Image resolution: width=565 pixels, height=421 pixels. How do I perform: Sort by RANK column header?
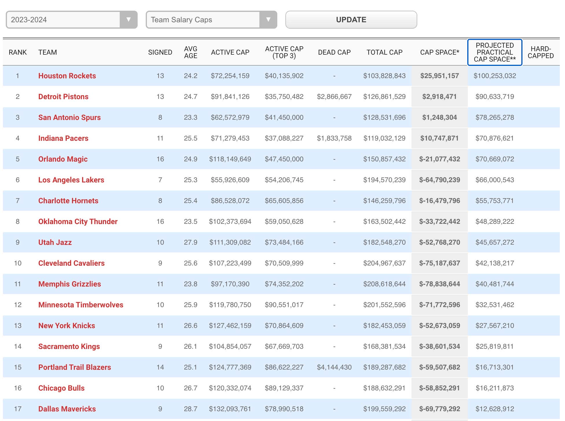pyautogui.click(x=18, y=52)
